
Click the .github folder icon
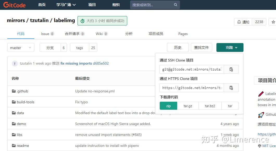(14, 91)
